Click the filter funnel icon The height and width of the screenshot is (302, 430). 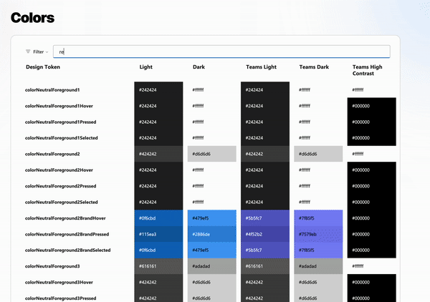(28, 52)
